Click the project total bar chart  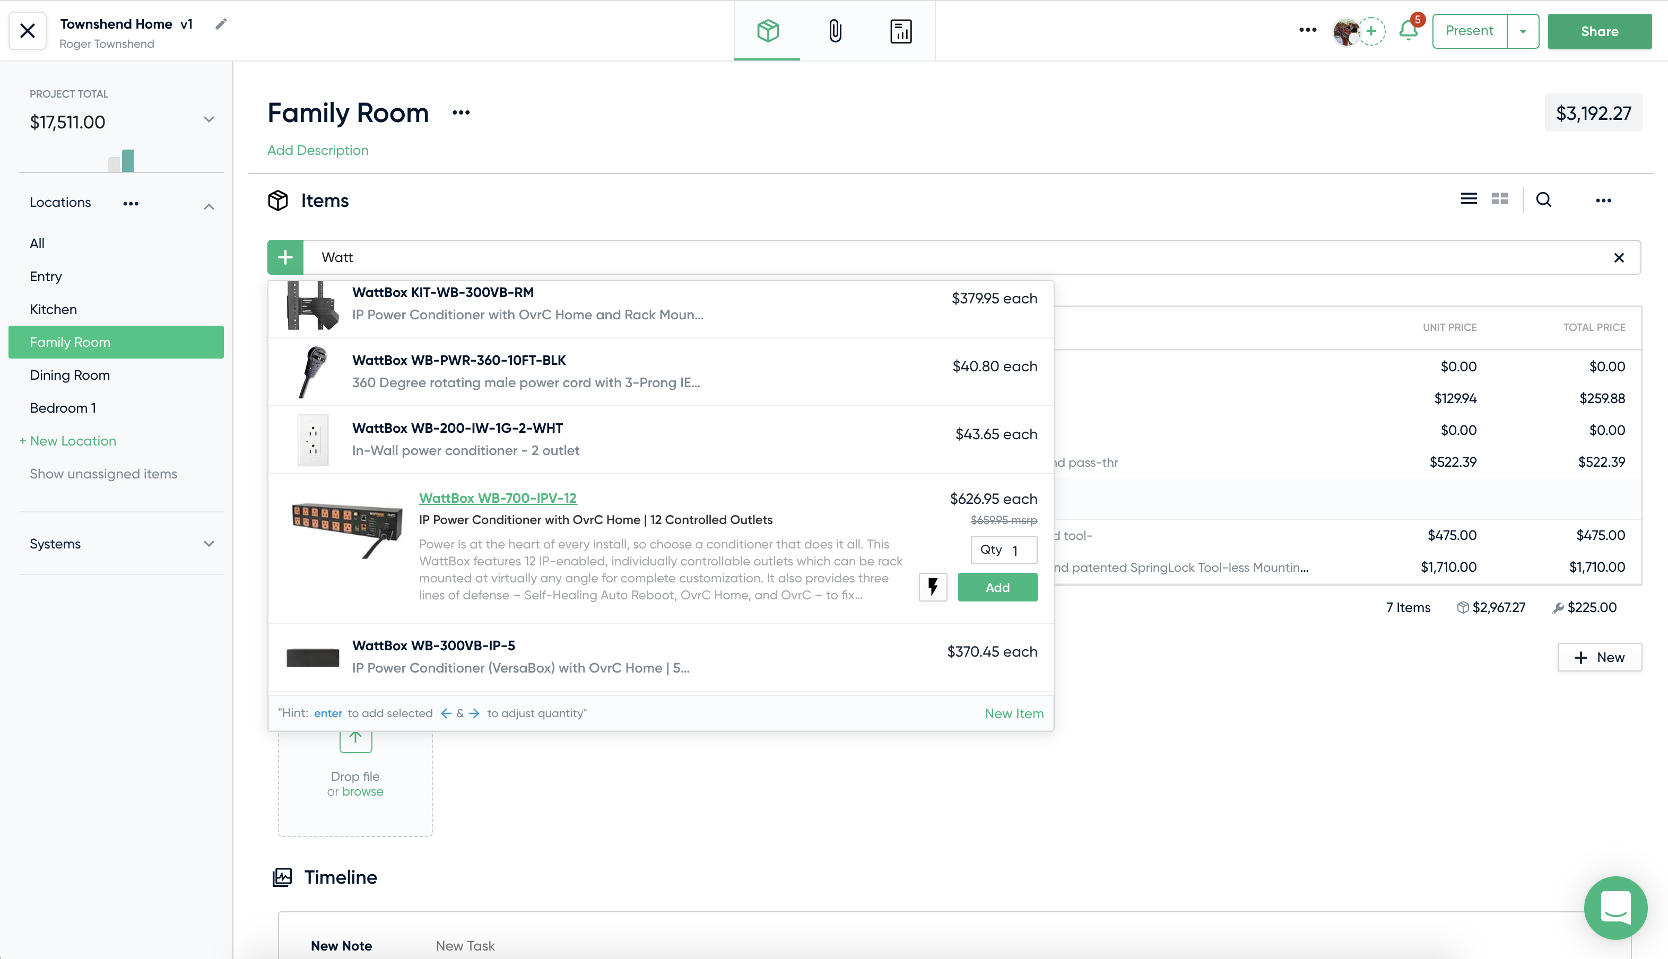(122, 161)
